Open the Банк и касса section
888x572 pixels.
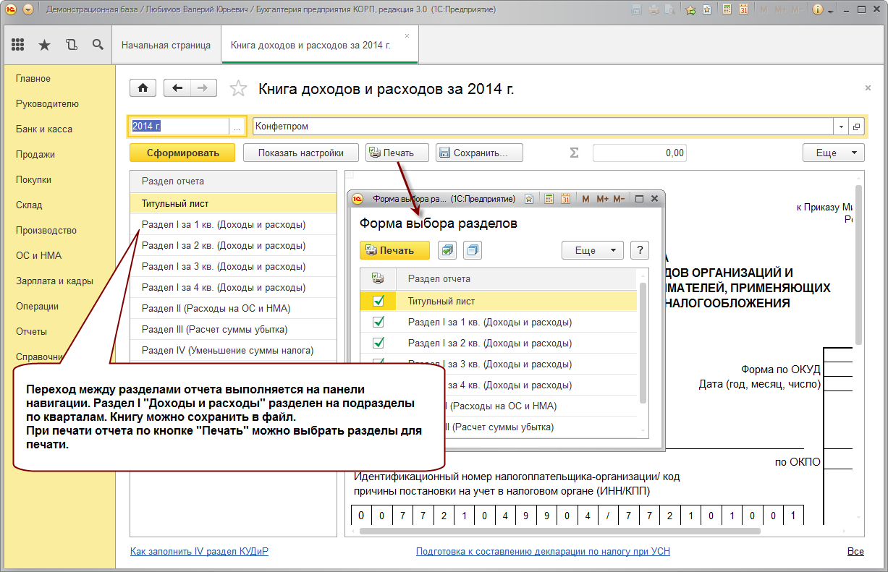[44, 129]
